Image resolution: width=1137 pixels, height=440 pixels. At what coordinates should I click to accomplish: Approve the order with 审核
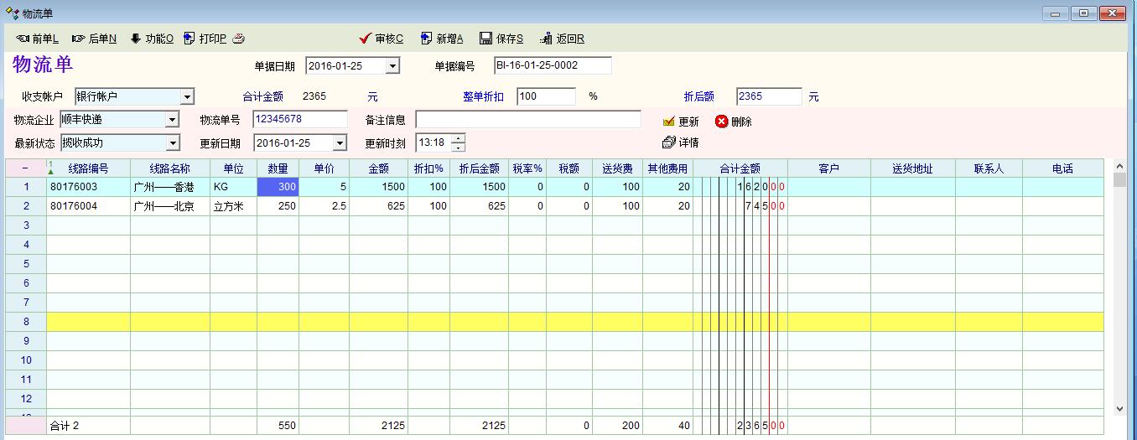(381, 39)
